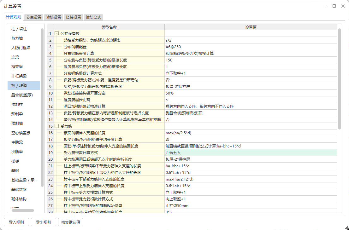Viewport: 349px width, 230px height.
Task: Select the 次肋梁 category
Action: pyautogui.click(x=24, y=152)
